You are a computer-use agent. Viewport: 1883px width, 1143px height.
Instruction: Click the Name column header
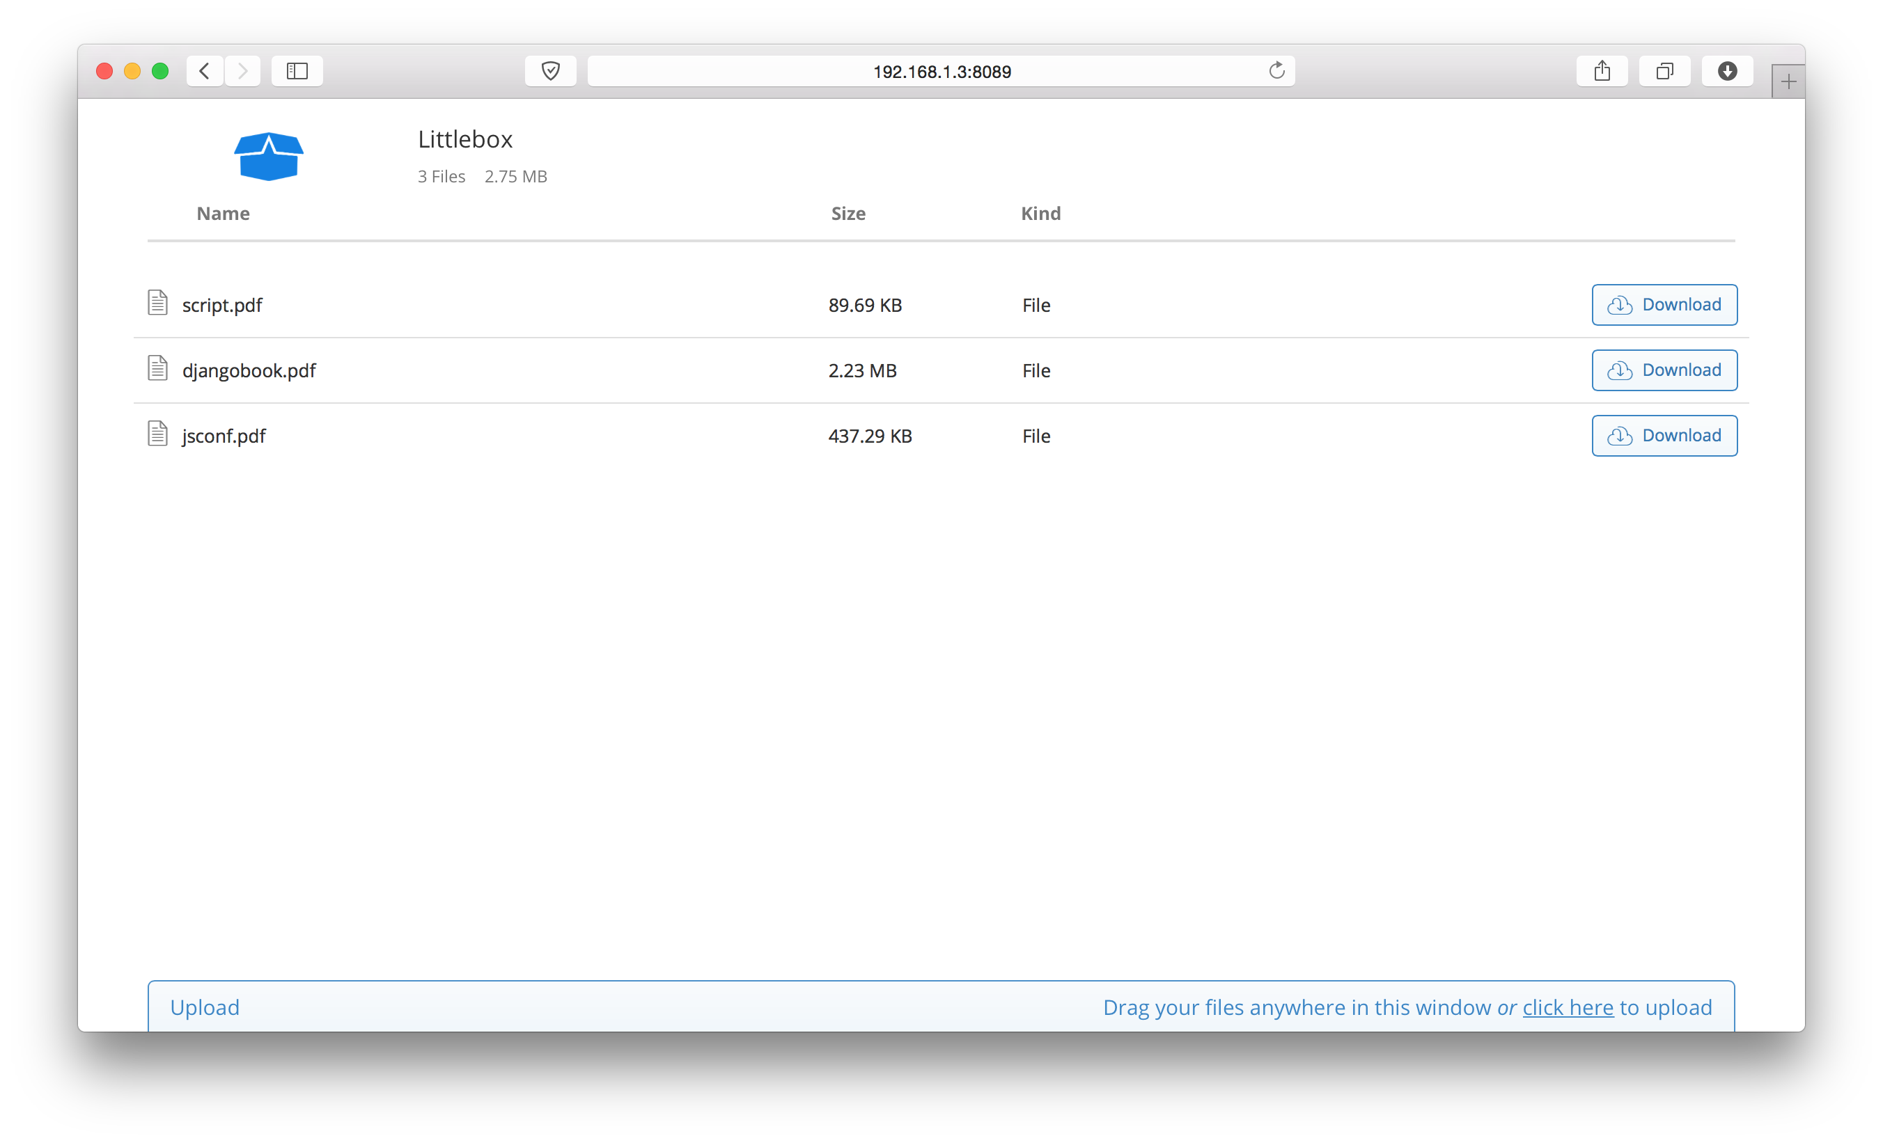(x=223, y=214)
